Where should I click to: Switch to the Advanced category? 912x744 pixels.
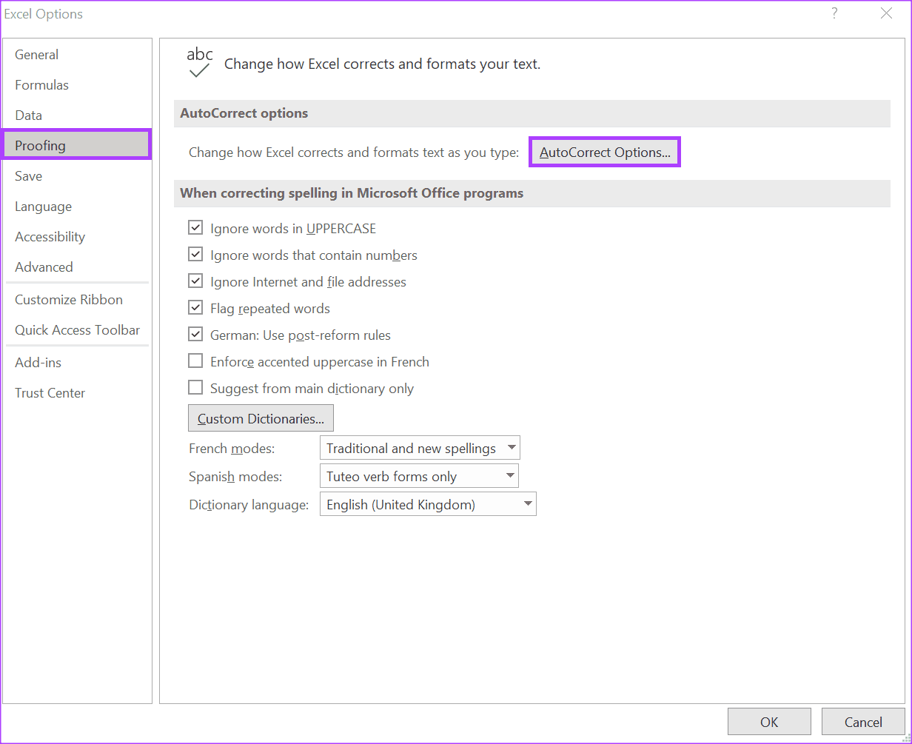tap(77, 267)
